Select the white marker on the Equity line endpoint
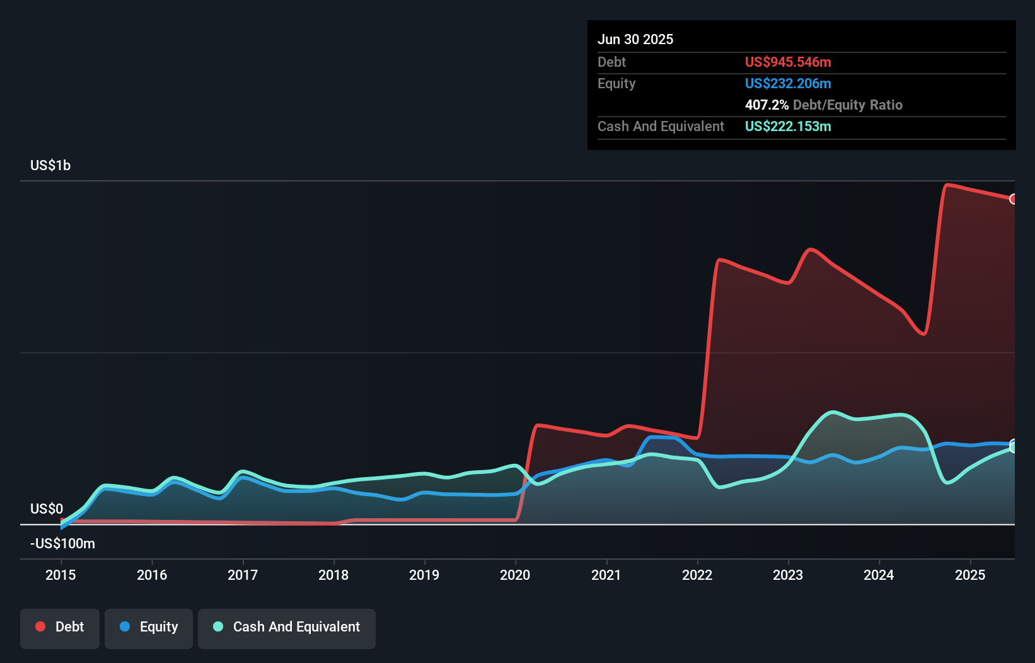The height and width of the screenshot is (663, 1035). [x=1014, y=444]
